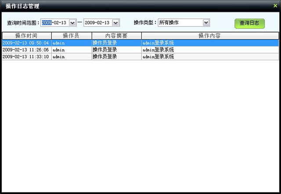
Task: Click admin登录系统 content in the third row
Action: pyautogui.click(x=158, y=56)
